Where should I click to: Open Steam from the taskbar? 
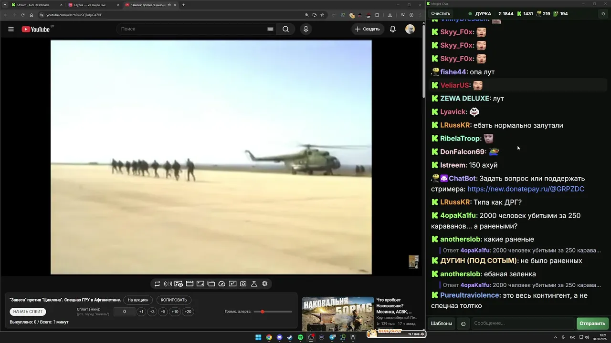(x=290, y=337)
